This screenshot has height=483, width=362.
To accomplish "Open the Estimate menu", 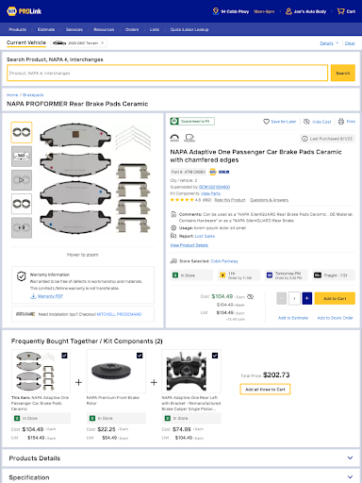I will click(x=46, y=29).
